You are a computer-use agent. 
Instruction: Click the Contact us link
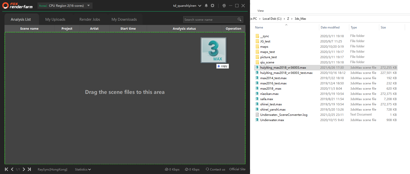click(x=217, y=169)
